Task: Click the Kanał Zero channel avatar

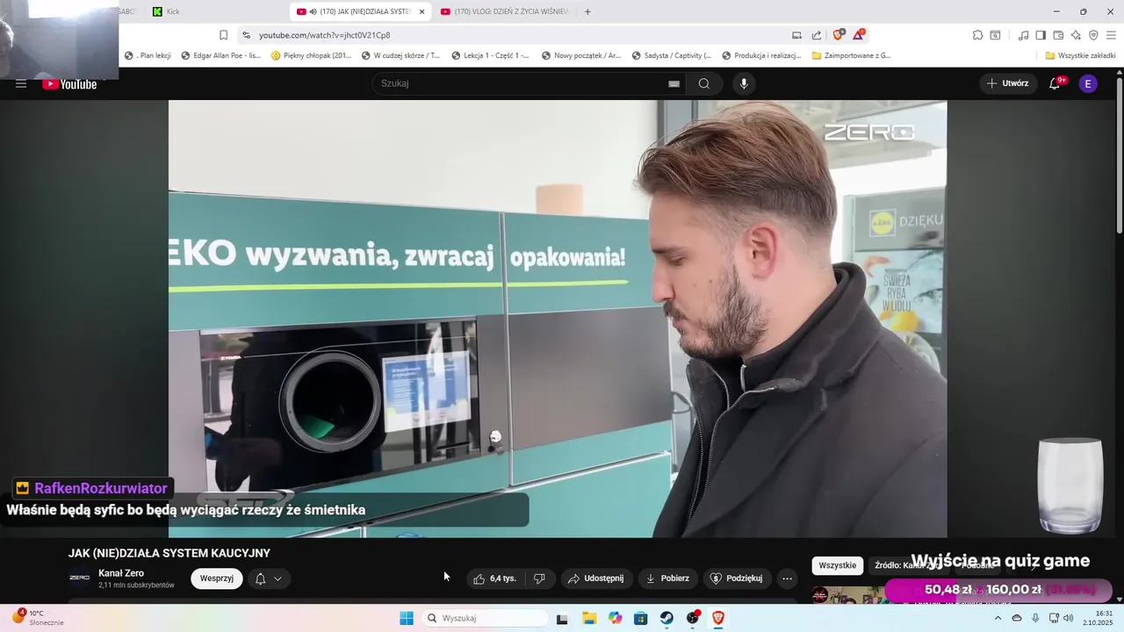Action: pyautogui.click(x=80, y=578)
